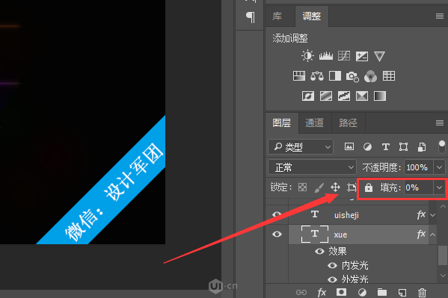This screenshot has width=448, height=298.
Task: Add a Curves adjustment
Action: [x=344, y=56]
